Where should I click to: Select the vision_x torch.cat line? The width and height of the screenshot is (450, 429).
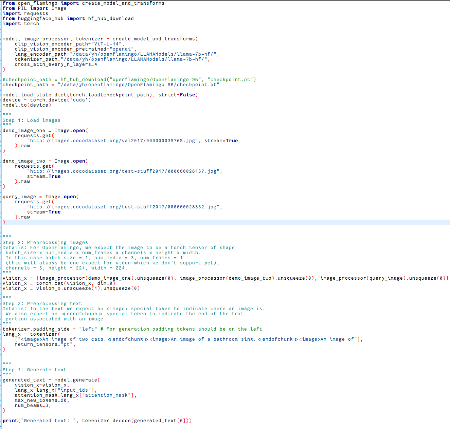click(x=58, y=283)
